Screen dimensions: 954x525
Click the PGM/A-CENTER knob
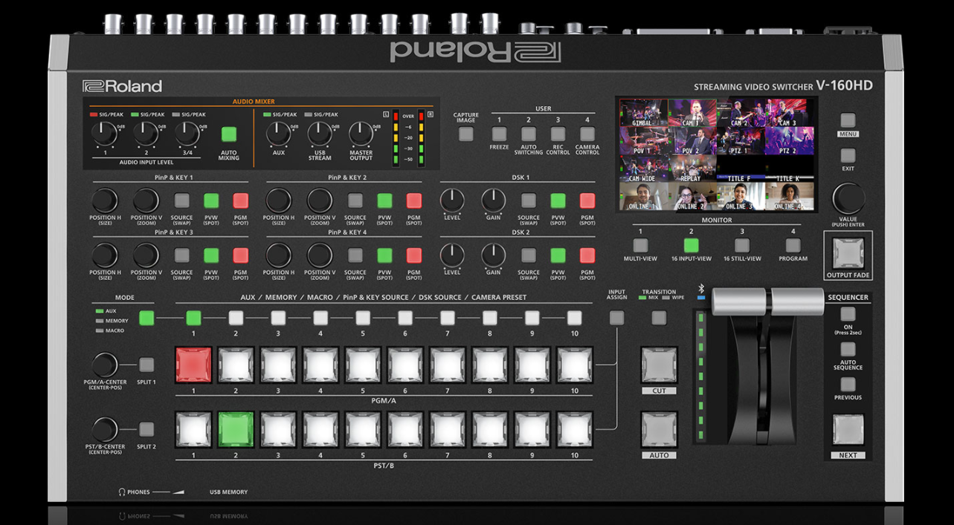tap(105, 365)
